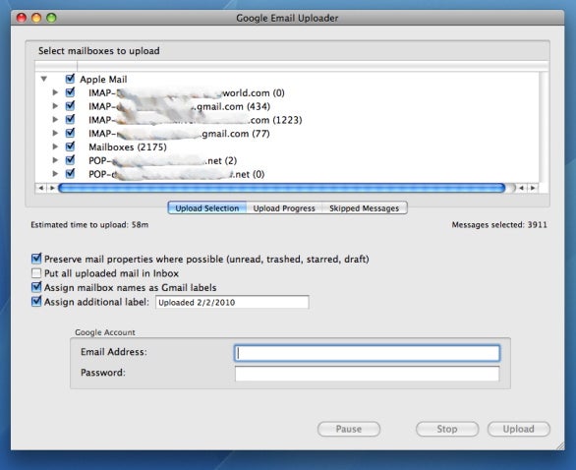The width and height of the screenshot is (576, 470).
Task: Close the Google Email Uploader window
Action: pyautogui.click(x=22, y=18)
